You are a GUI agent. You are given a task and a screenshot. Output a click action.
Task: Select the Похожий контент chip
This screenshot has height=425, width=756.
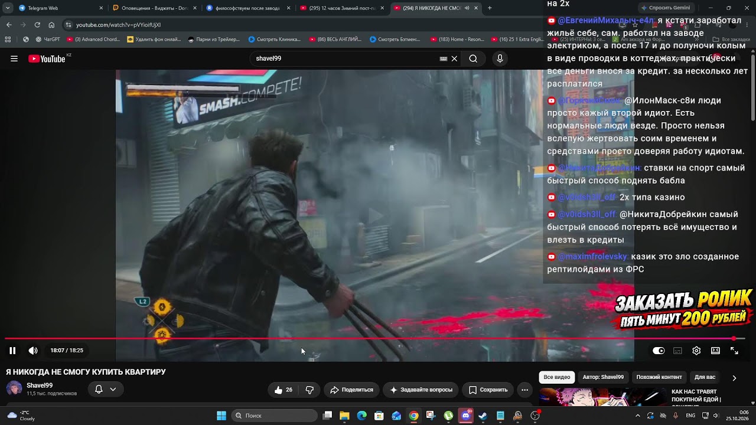659,377
